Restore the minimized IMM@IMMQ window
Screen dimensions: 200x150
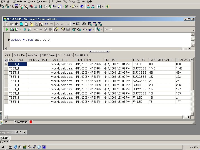click(x=17, y=132)
